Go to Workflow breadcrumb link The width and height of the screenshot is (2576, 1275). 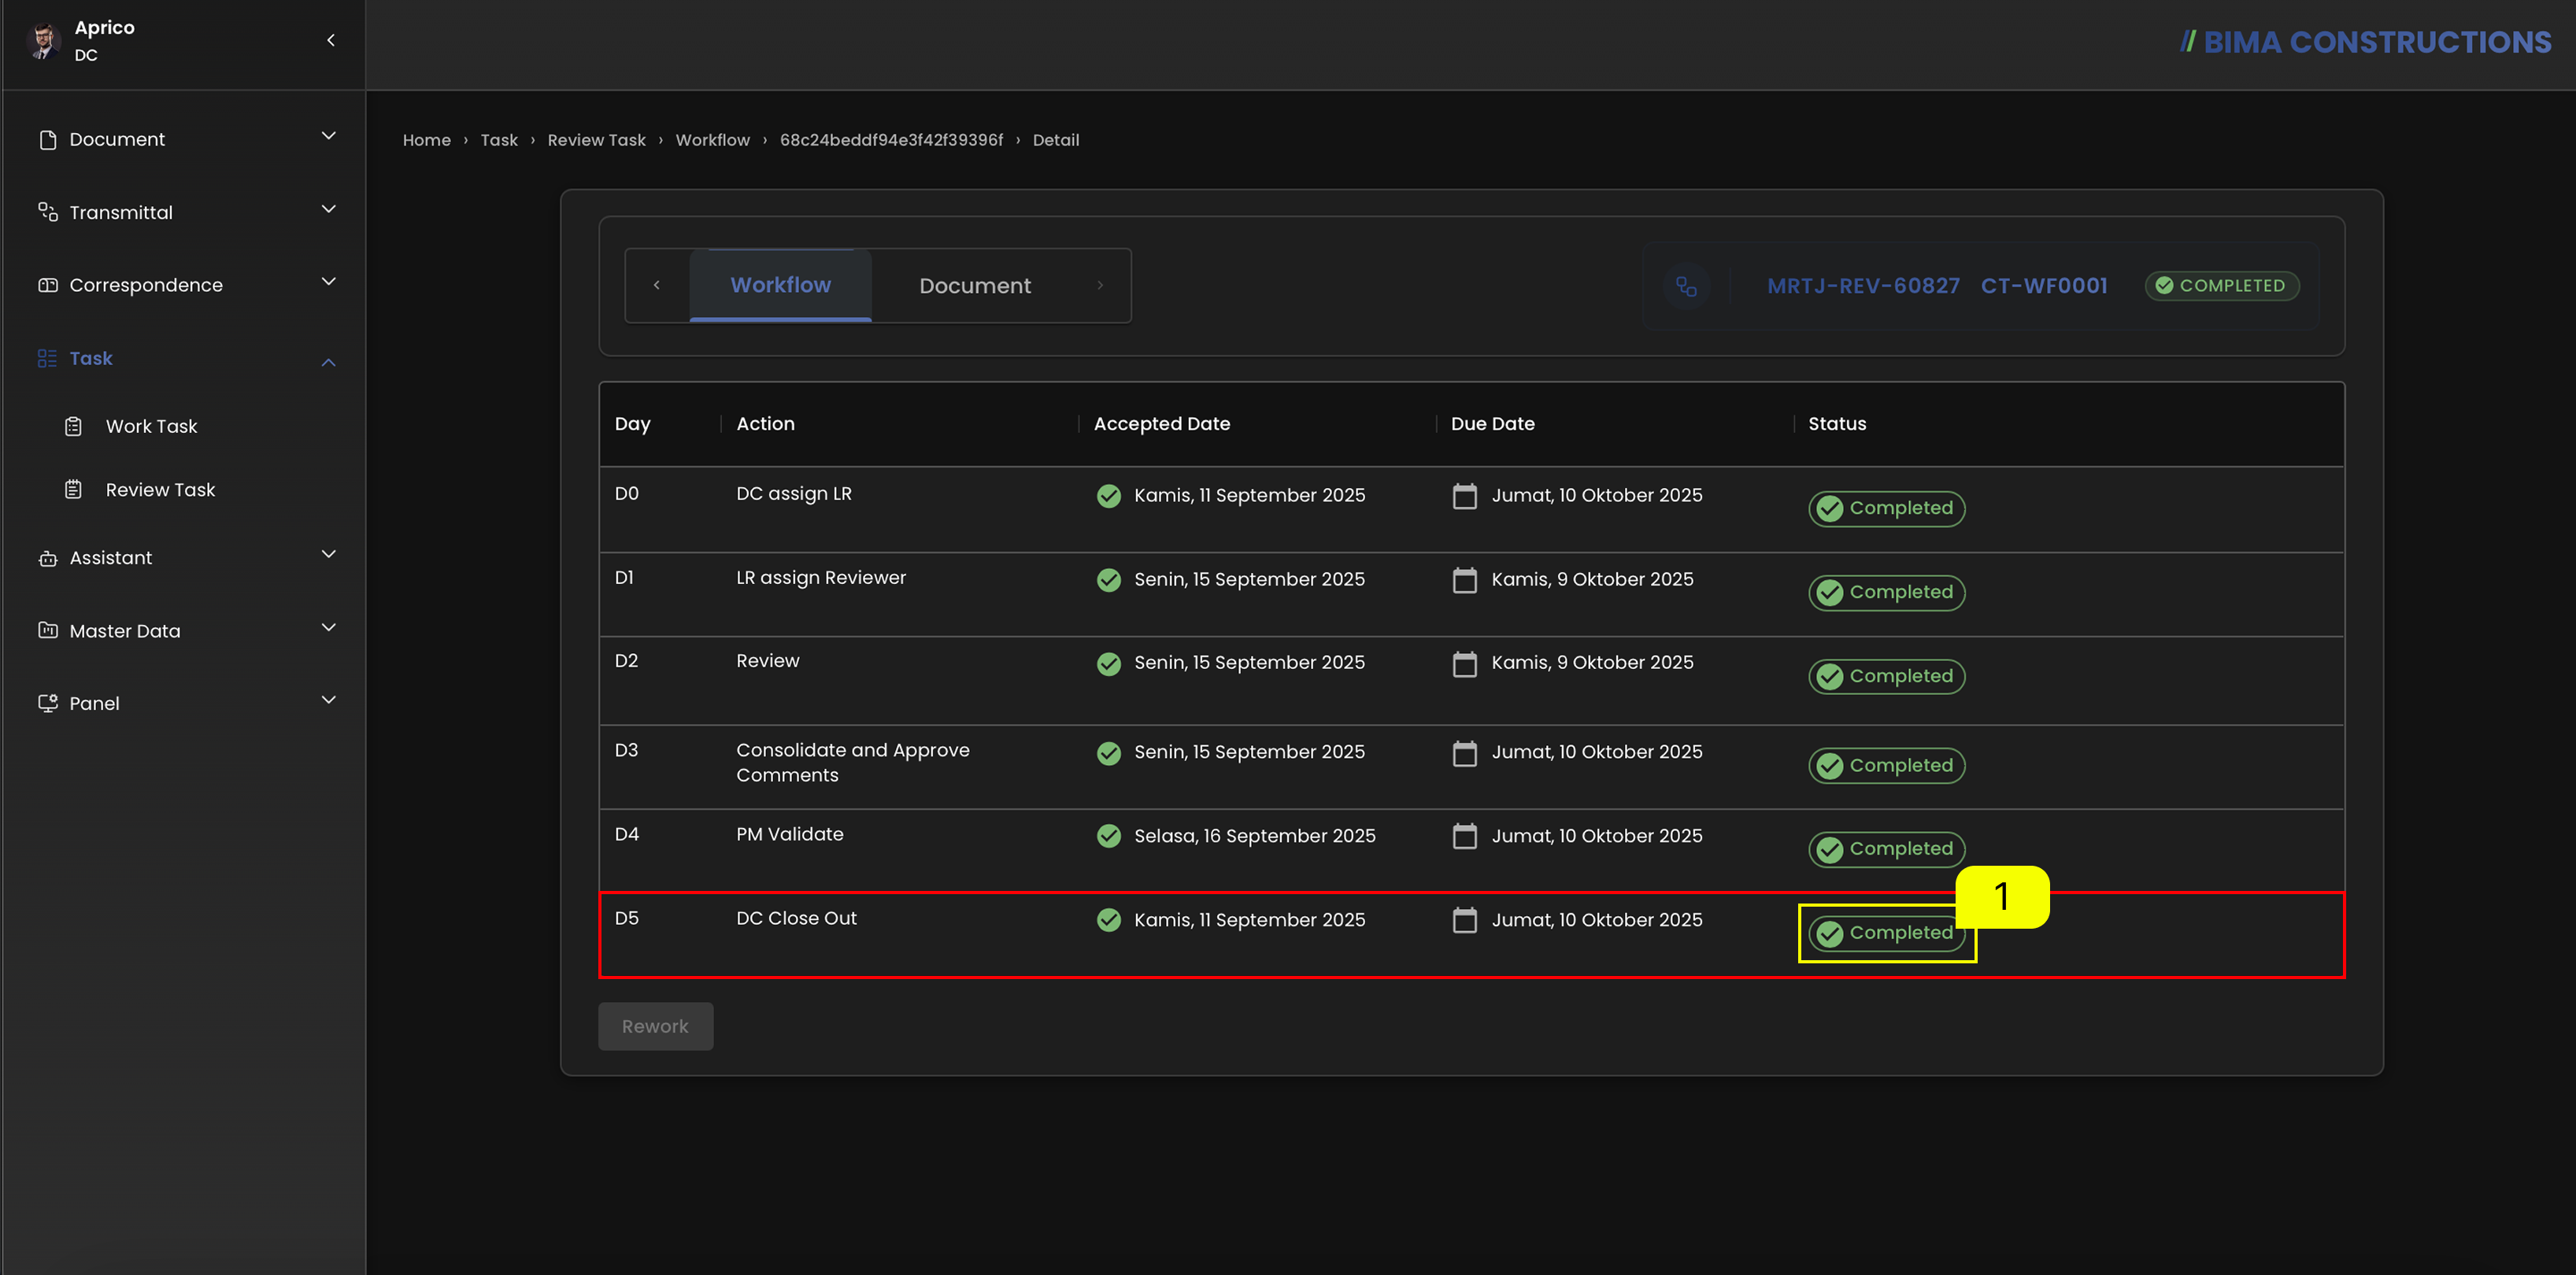712,140
